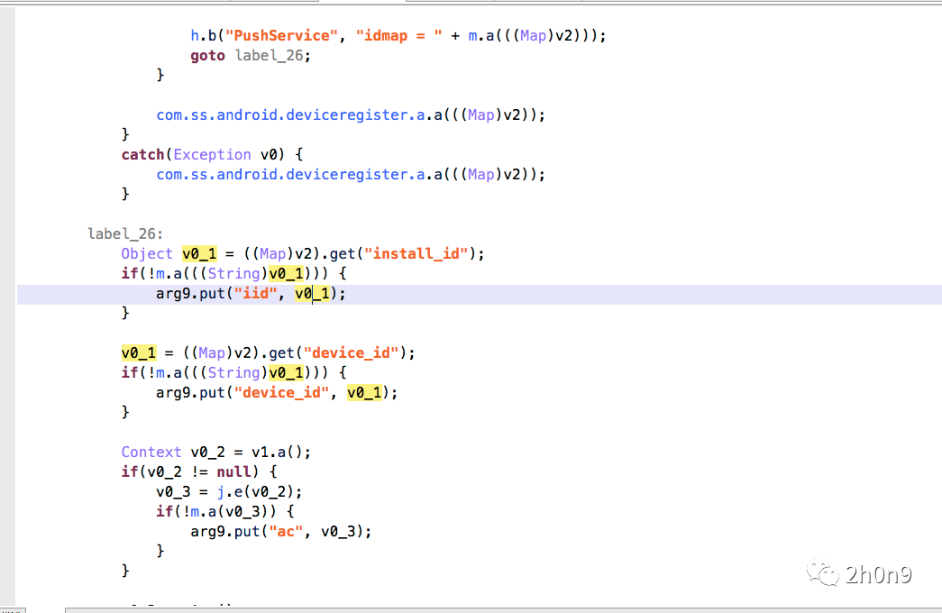Click the goto keyword

click(x=207, y=55)
